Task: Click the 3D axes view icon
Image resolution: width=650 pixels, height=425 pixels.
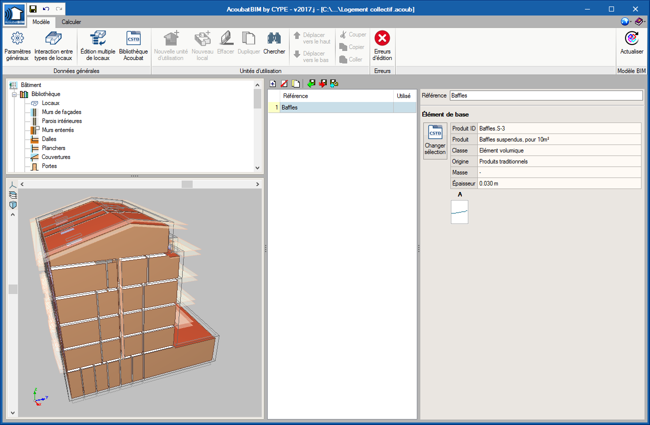Action: click(13, 184)
